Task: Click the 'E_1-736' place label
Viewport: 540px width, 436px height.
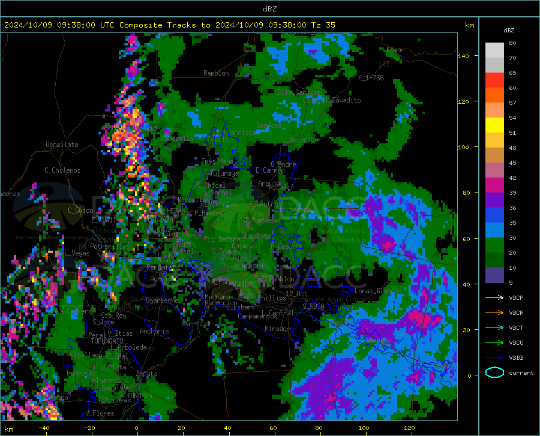Action: click(371, 78)
